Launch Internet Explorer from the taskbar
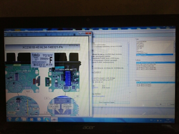The image size is (179, 134). 17,119
